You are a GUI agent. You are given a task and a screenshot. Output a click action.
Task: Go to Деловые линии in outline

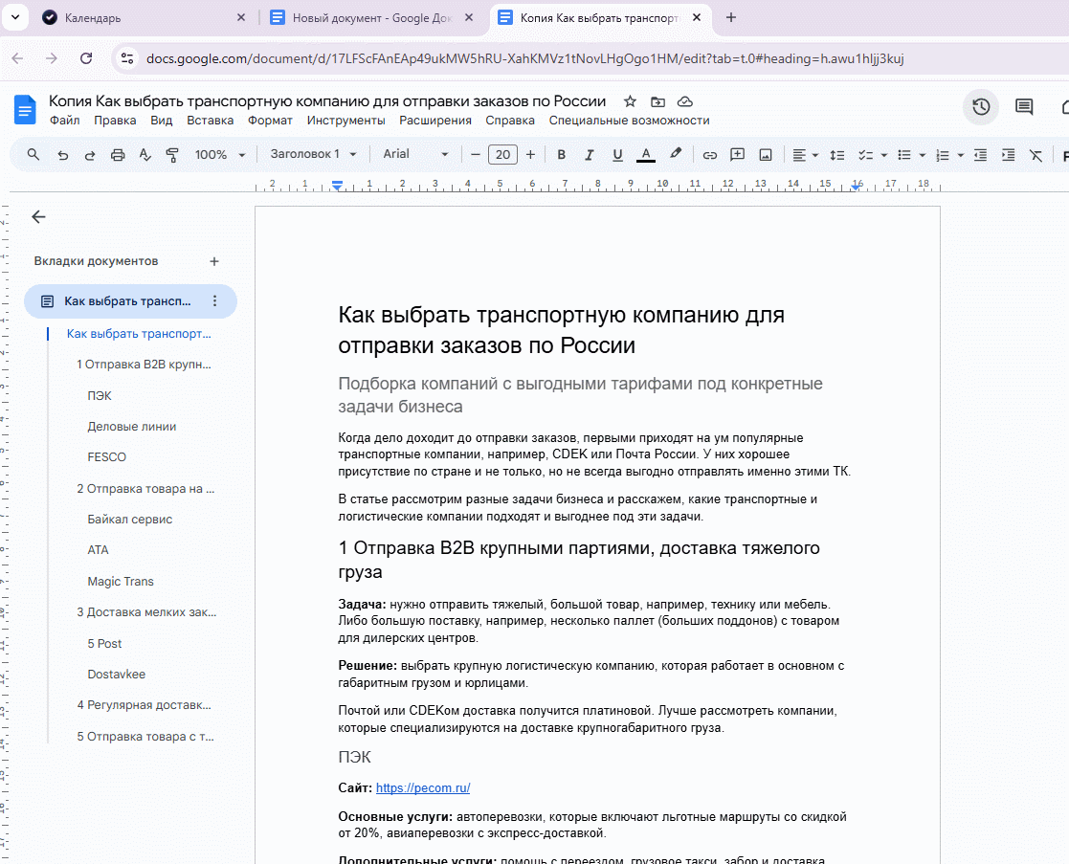click(131, 427)
